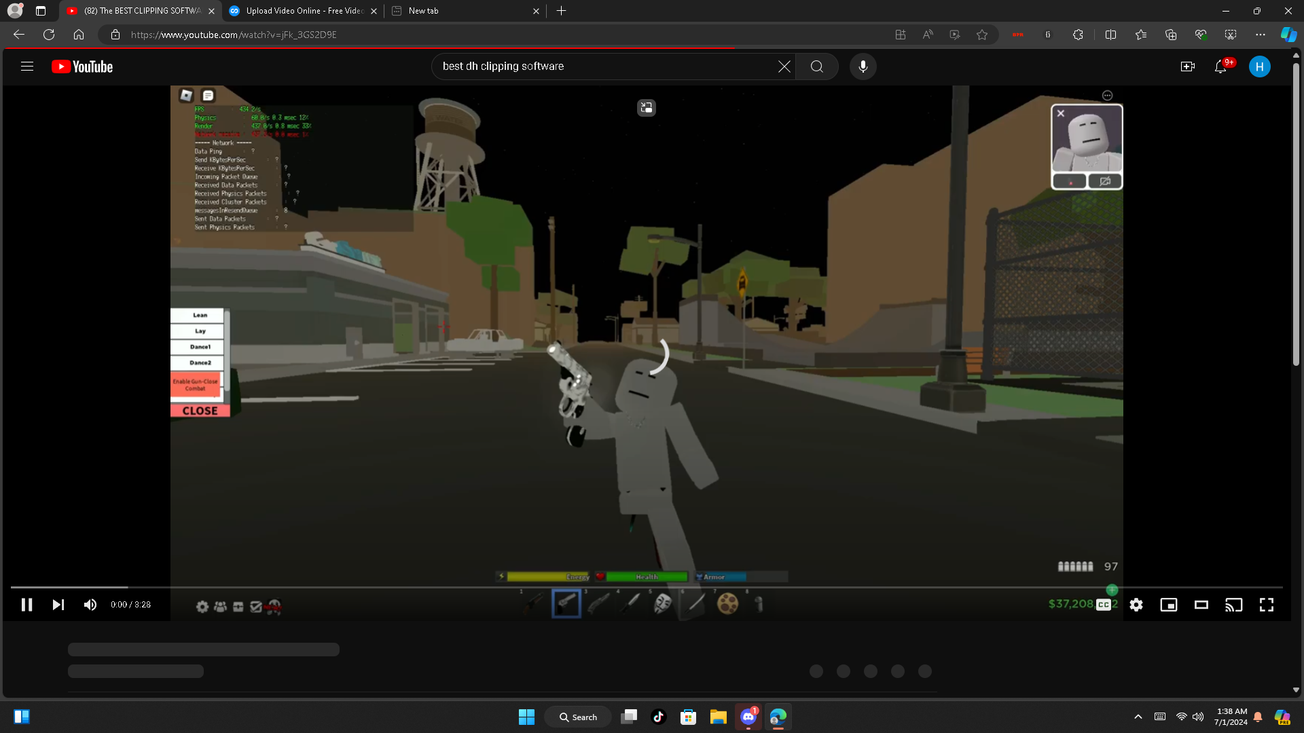This screenshot has width=1304, height=733.
Task: Open the Edge Favorites list
Action: click(x=1141, y=35)
